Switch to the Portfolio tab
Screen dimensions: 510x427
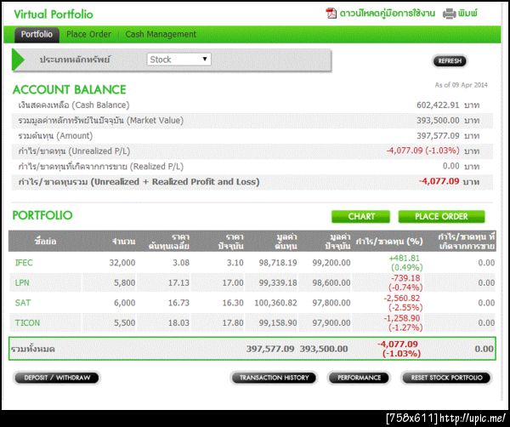tap(37, 34)
